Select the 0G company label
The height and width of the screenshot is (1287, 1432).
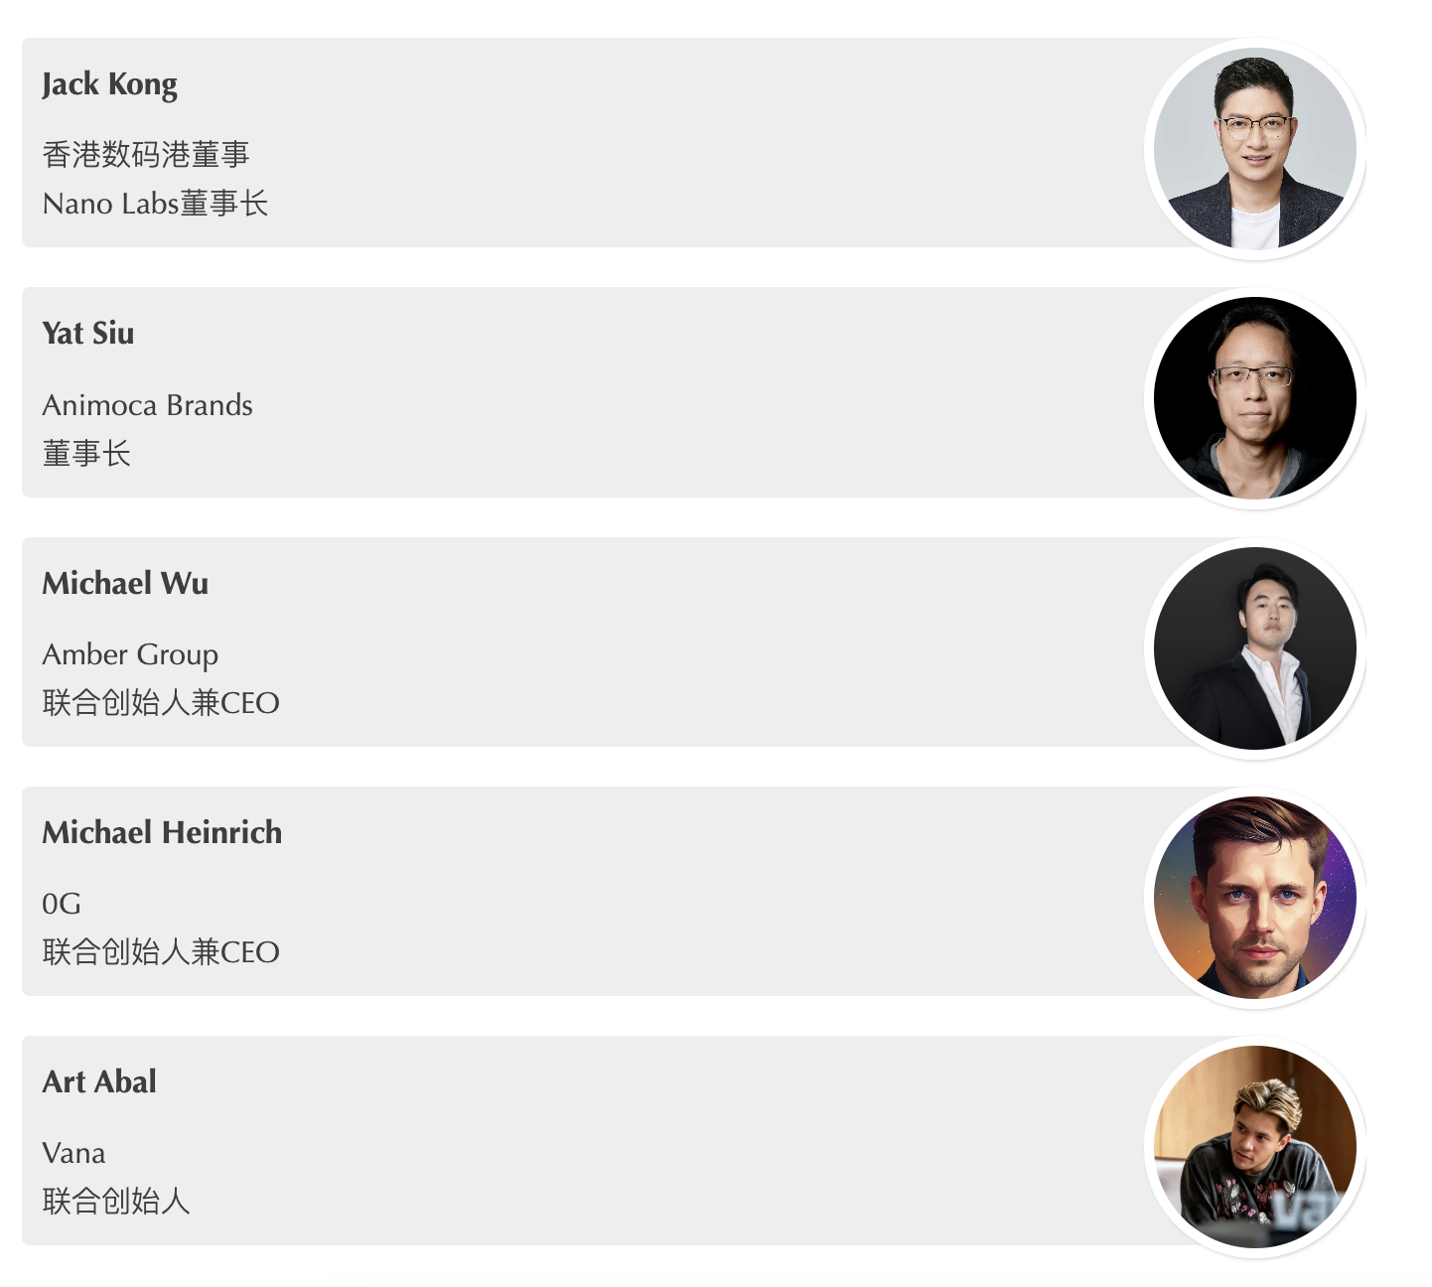coord(62,904)
